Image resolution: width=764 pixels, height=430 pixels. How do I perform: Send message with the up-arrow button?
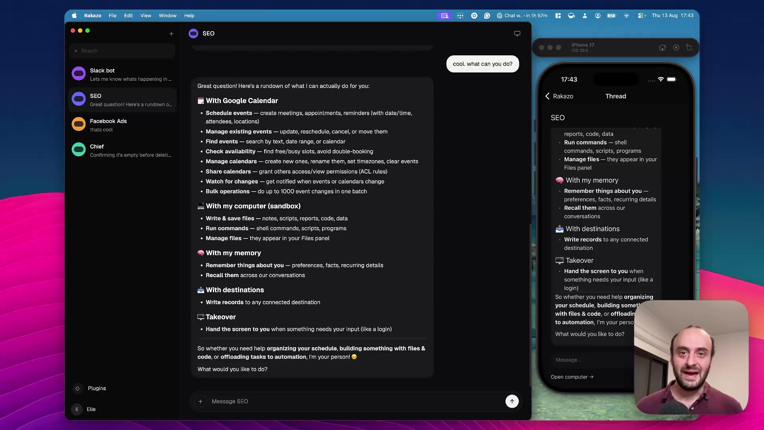point(512,401)
